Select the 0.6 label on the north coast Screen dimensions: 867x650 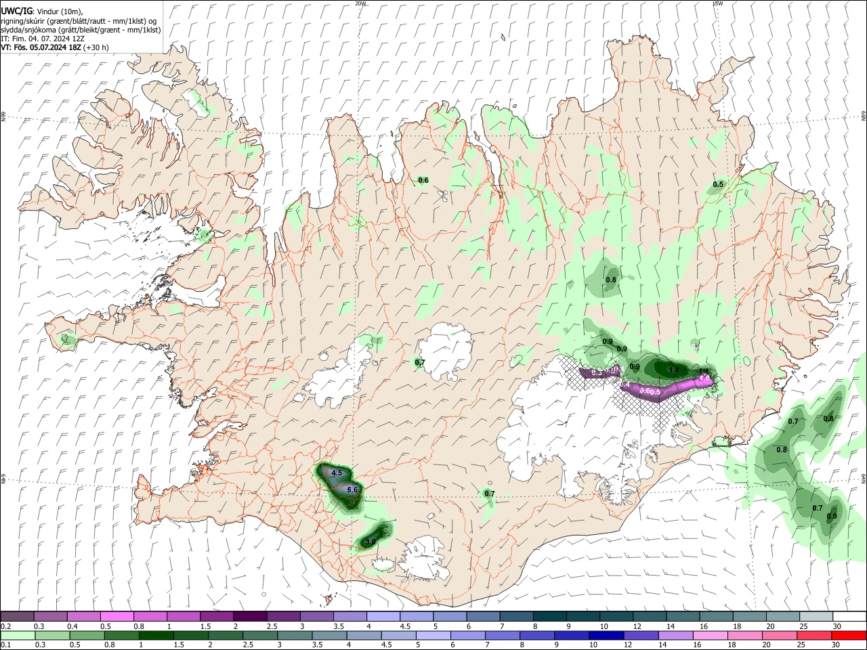tap(423, 180)
